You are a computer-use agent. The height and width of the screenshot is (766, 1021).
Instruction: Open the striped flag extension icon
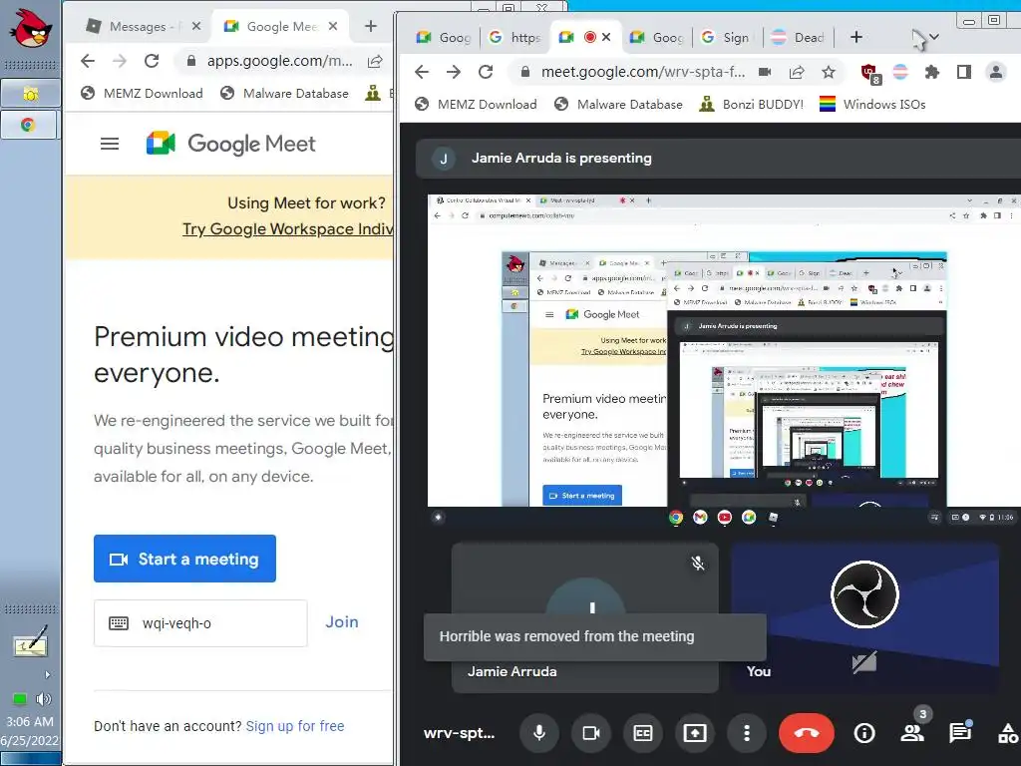[900, 72]
